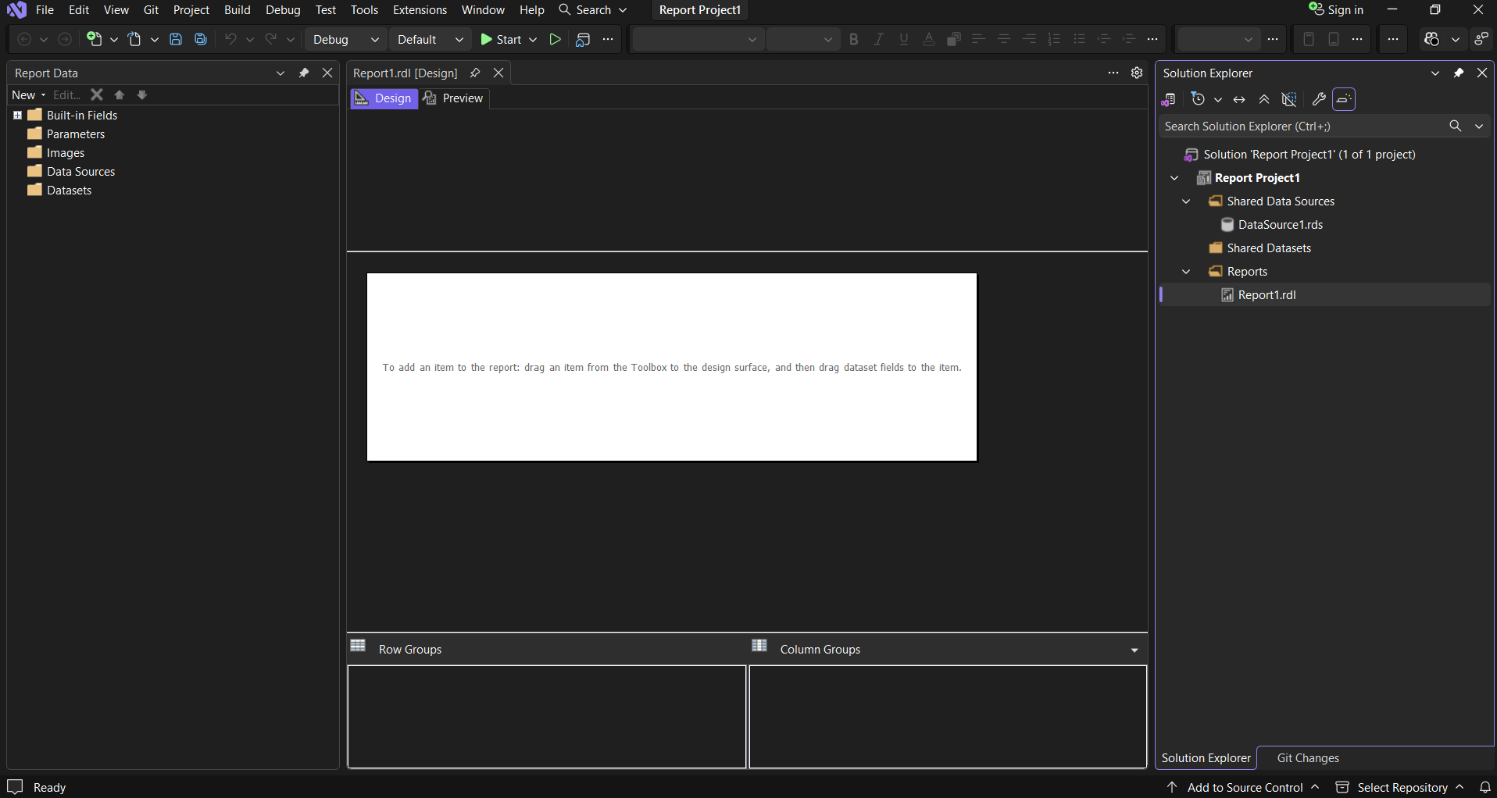This screenshot has width=1497, height=798.
Task: Collapse All in Solution Explorer
Action: [1264, 99]
